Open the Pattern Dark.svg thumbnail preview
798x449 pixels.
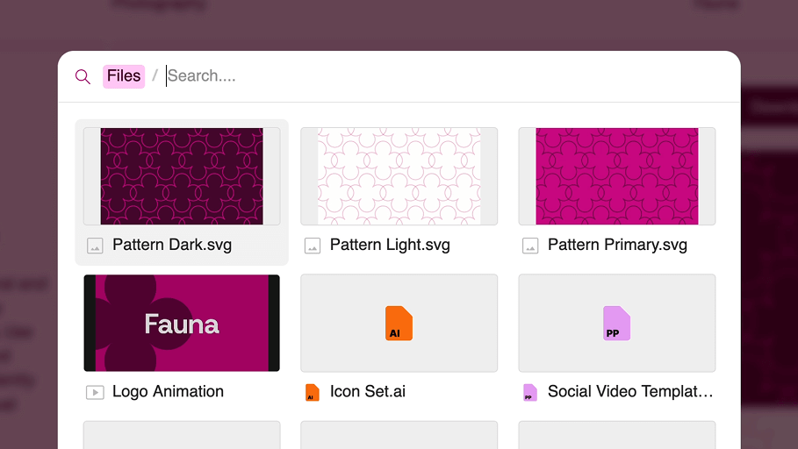[182, 176]
